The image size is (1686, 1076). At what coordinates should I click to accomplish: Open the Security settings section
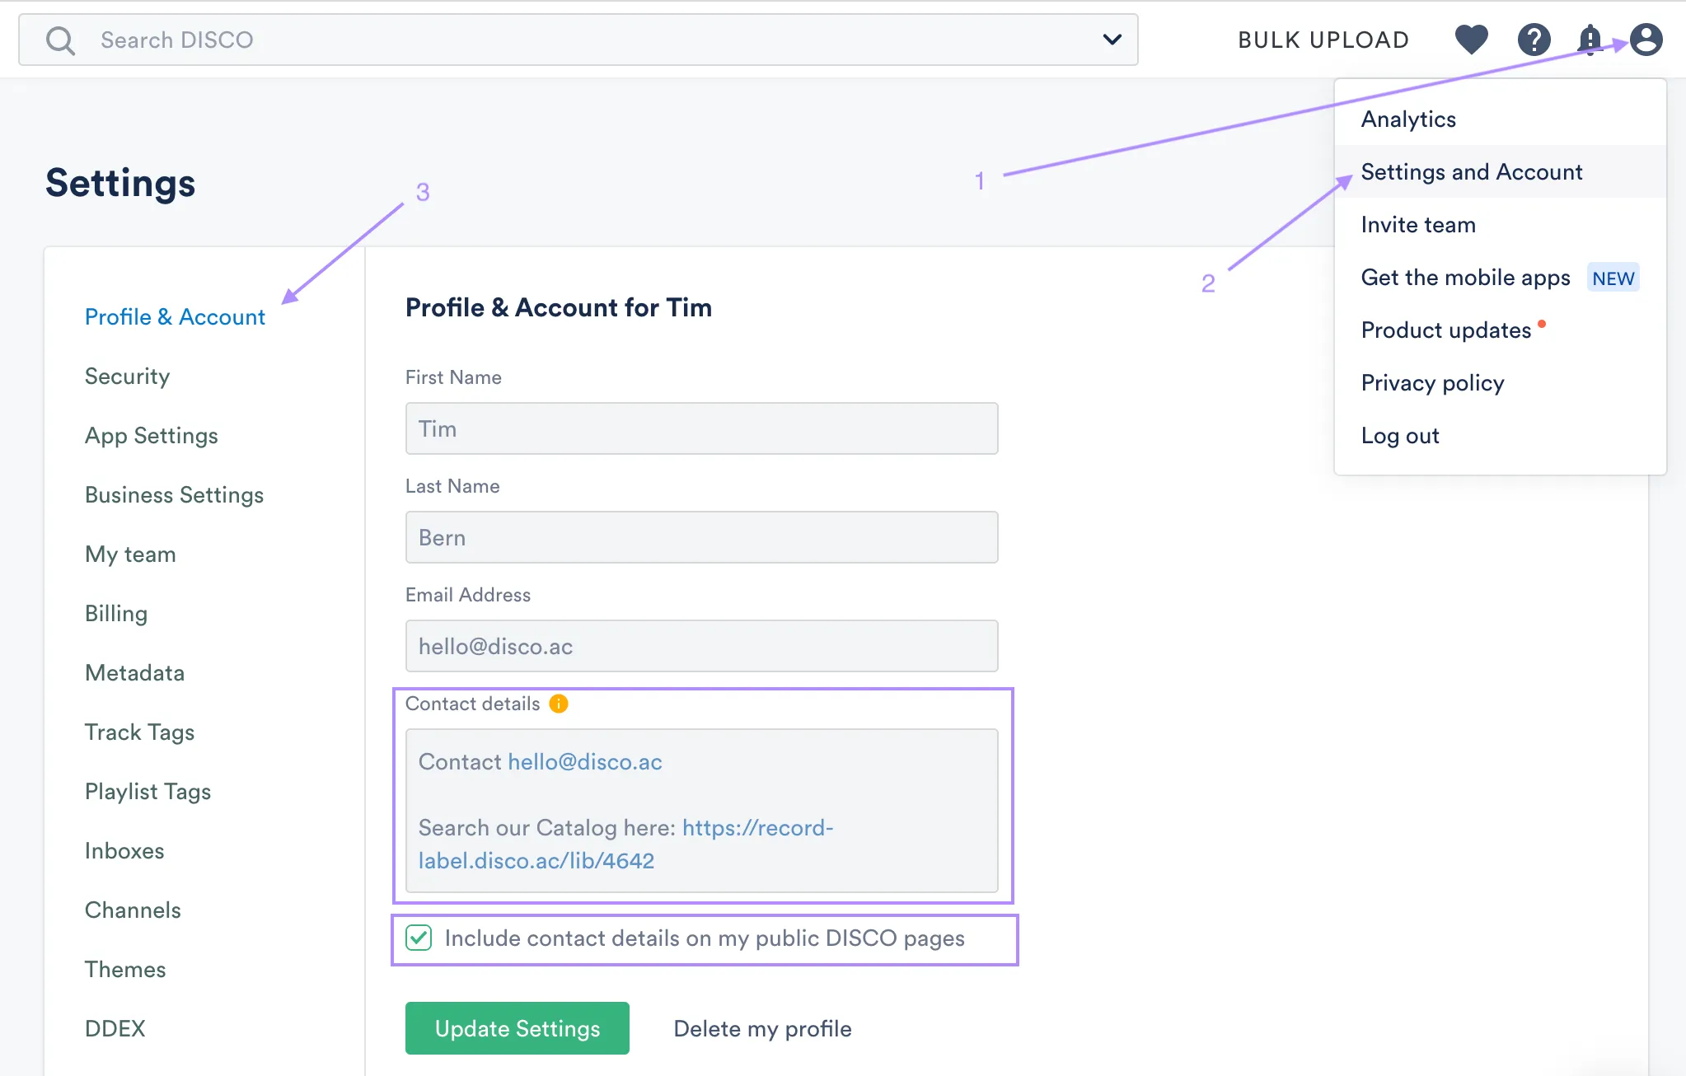pyautogui.click(x=127, y=377)
